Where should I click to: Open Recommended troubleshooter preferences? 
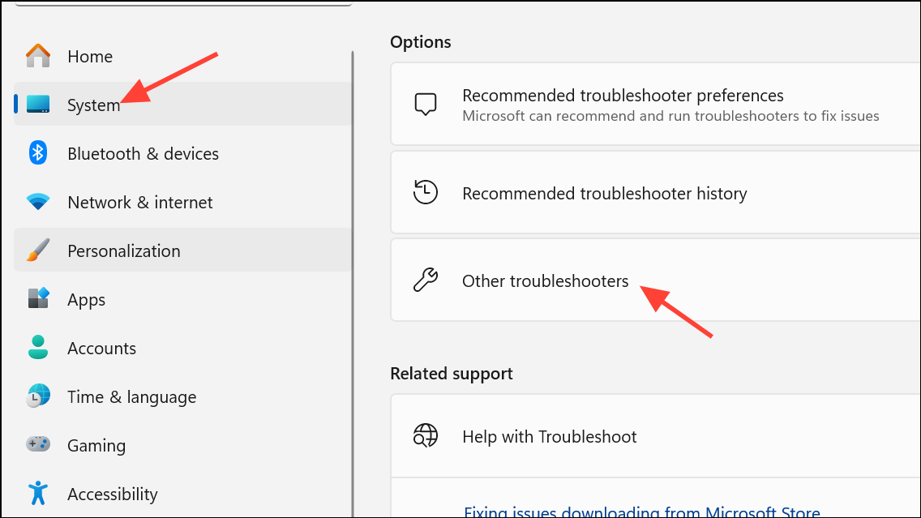623,96
